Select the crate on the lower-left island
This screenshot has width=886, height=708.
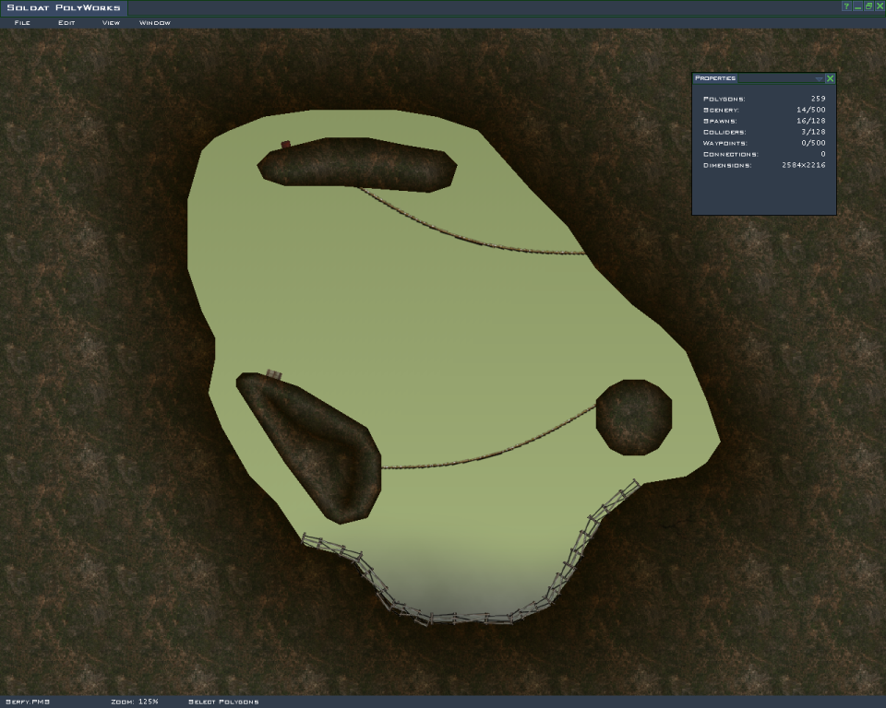(x=274, y=373)
